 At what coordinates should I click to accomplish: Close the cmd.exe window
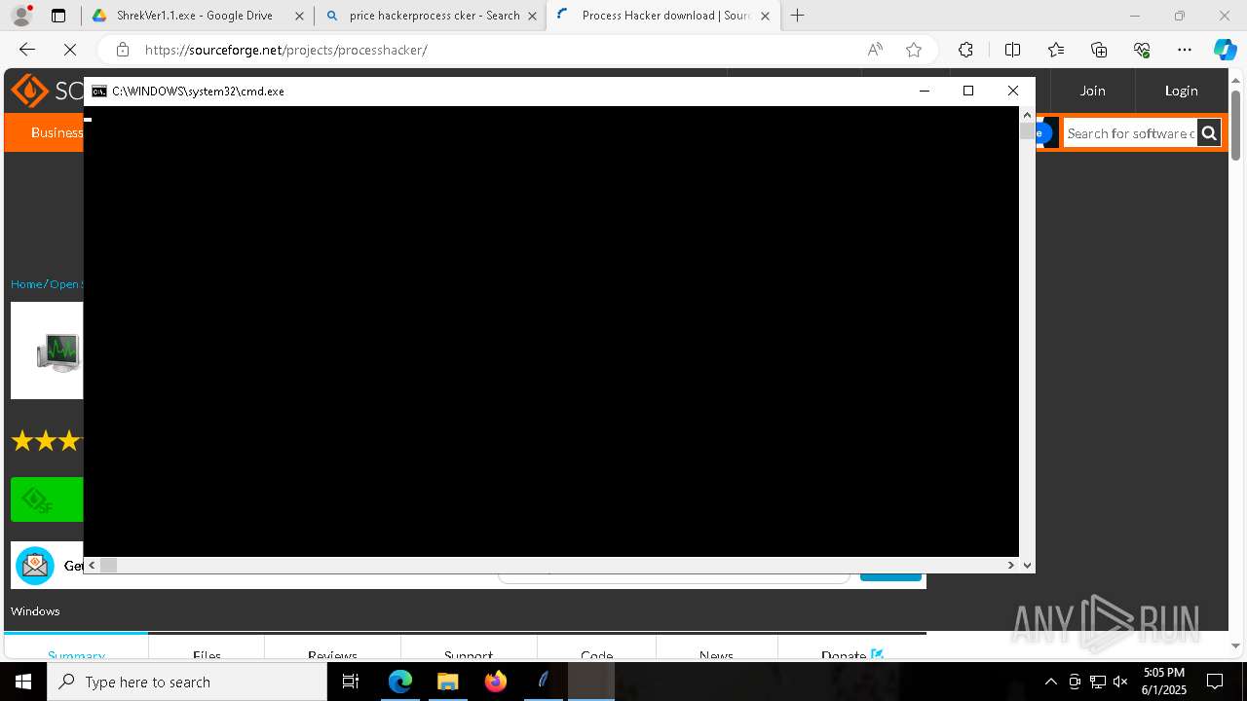click(x=1013, y=91)
